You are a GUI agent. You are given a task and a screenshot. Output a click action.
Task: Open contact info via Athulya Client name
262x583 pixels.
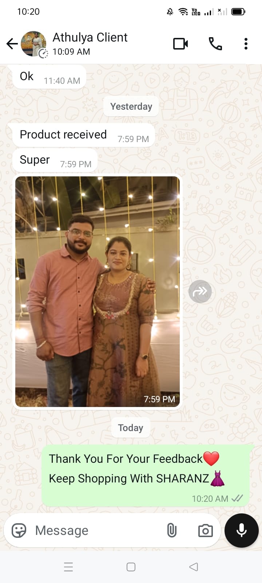90,37
